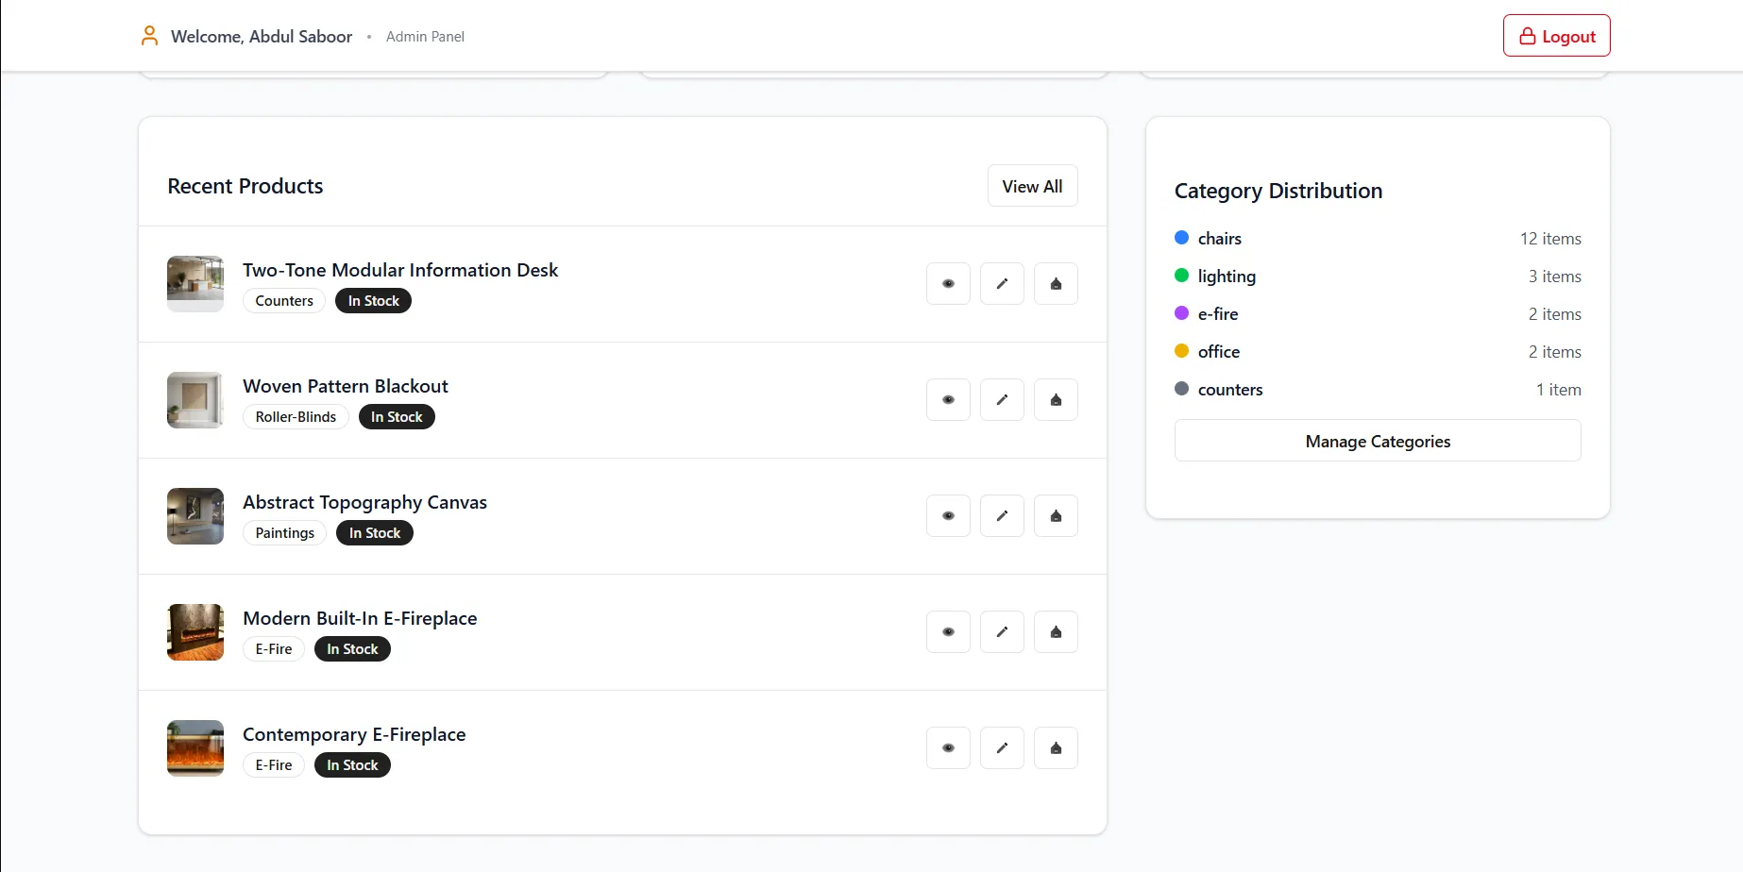Log out with the Logout button
The image size is (1743, 872).
(1556, 36)
